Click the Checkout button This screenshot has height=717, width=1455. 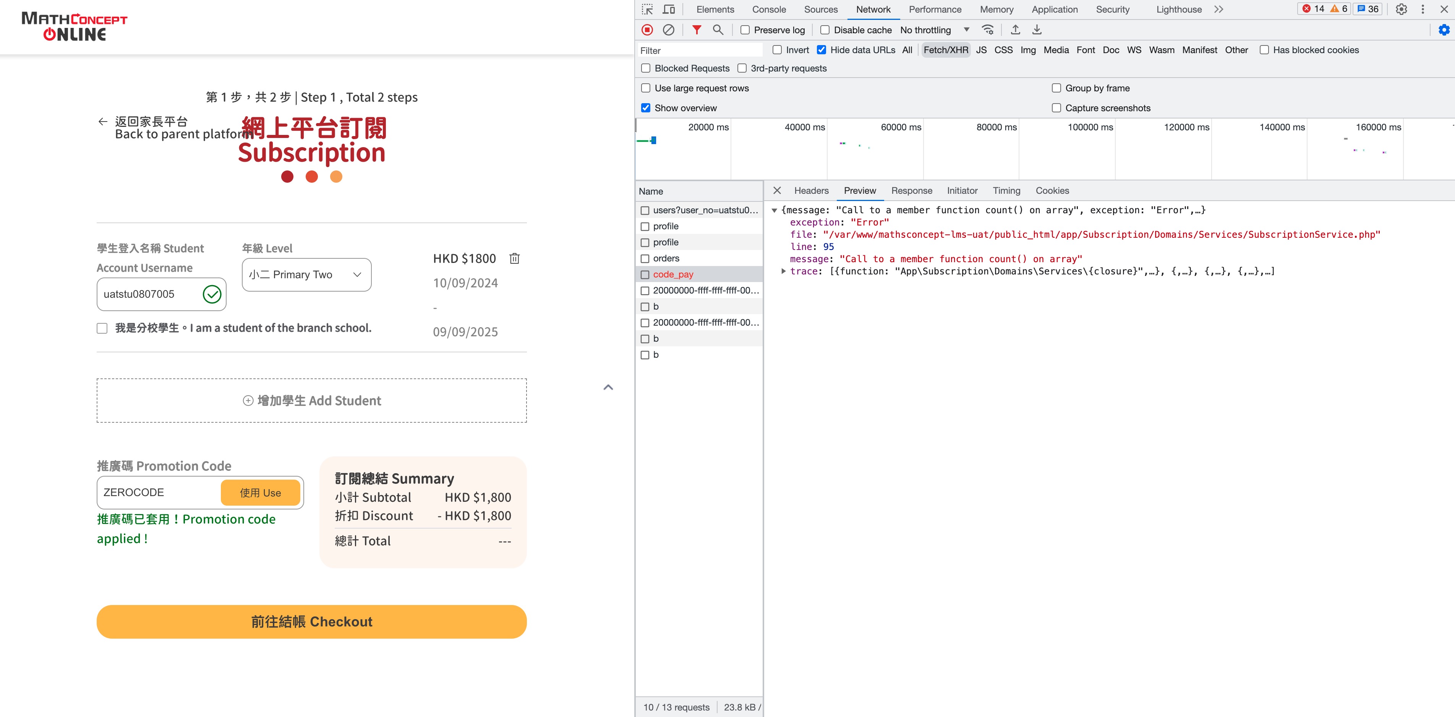coord(311,621)
